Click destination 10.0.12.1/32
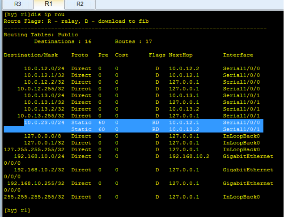 pyautogui.click(x=44, y=75)
